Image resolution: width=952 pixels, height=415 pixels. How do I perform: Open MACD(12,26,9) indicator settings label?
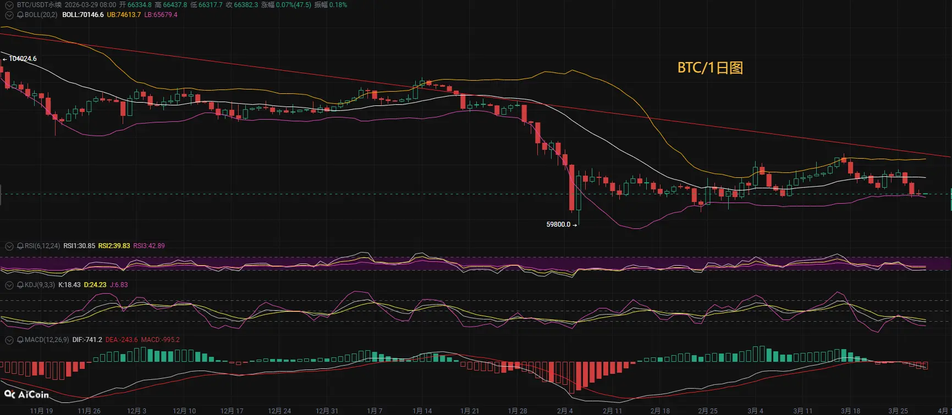[x=47, y=340]
